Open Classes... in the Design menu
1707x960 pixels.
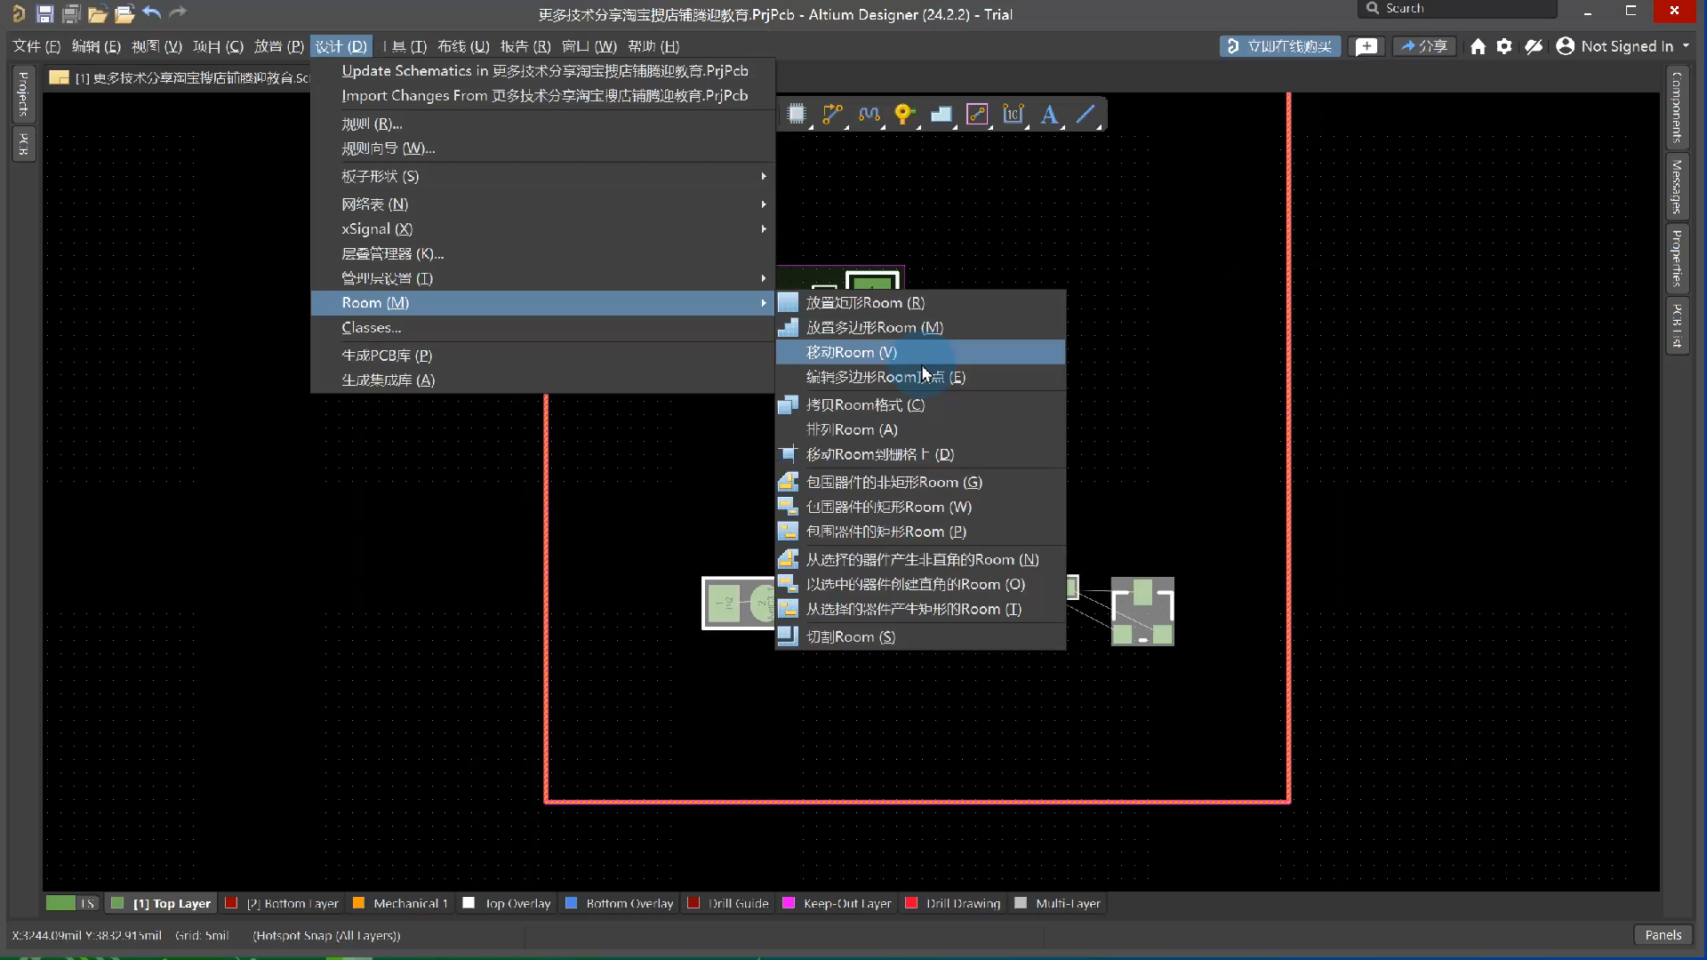tap(371, 327)
